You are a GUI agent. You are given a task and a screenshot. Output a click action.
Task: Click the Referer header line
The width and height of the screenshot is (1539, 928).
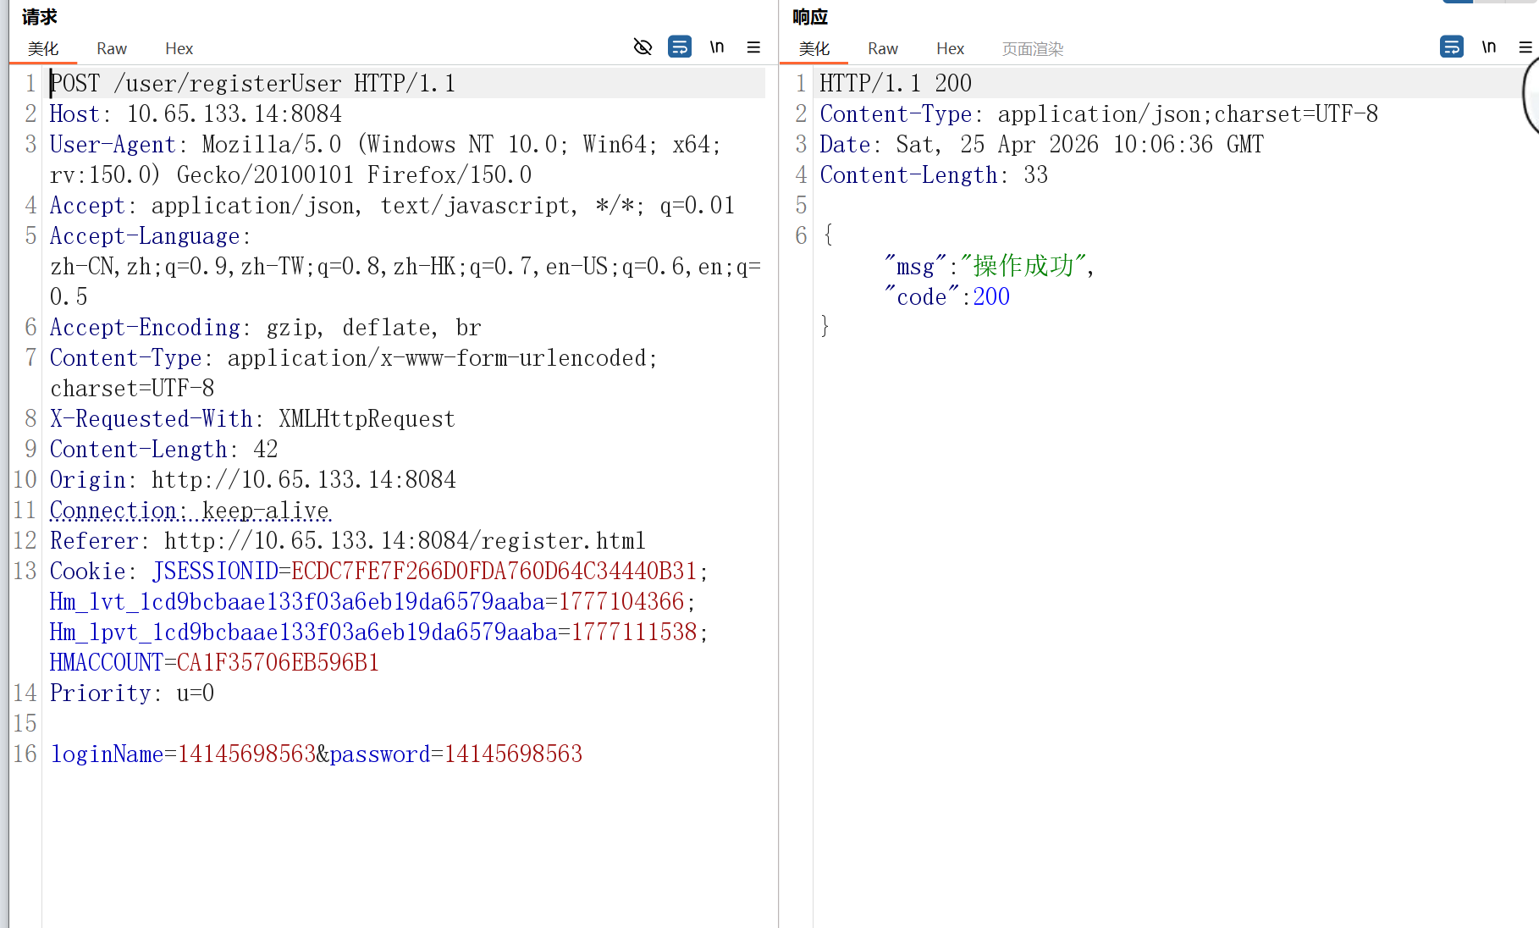347,540
